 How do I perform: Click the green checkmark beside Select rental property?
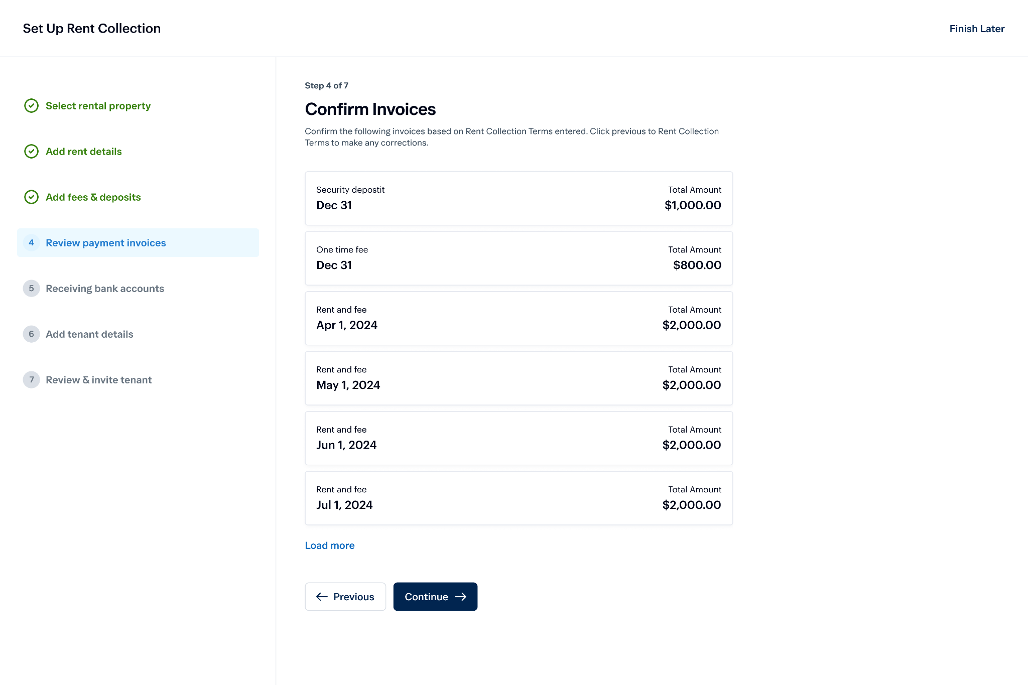pos(31,106)
